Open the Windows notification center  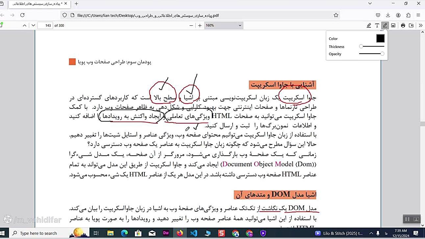point(415,233)
